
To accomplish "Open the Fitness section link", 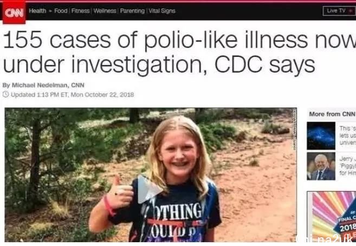I will pyautogui.click(x=80, y=11).
